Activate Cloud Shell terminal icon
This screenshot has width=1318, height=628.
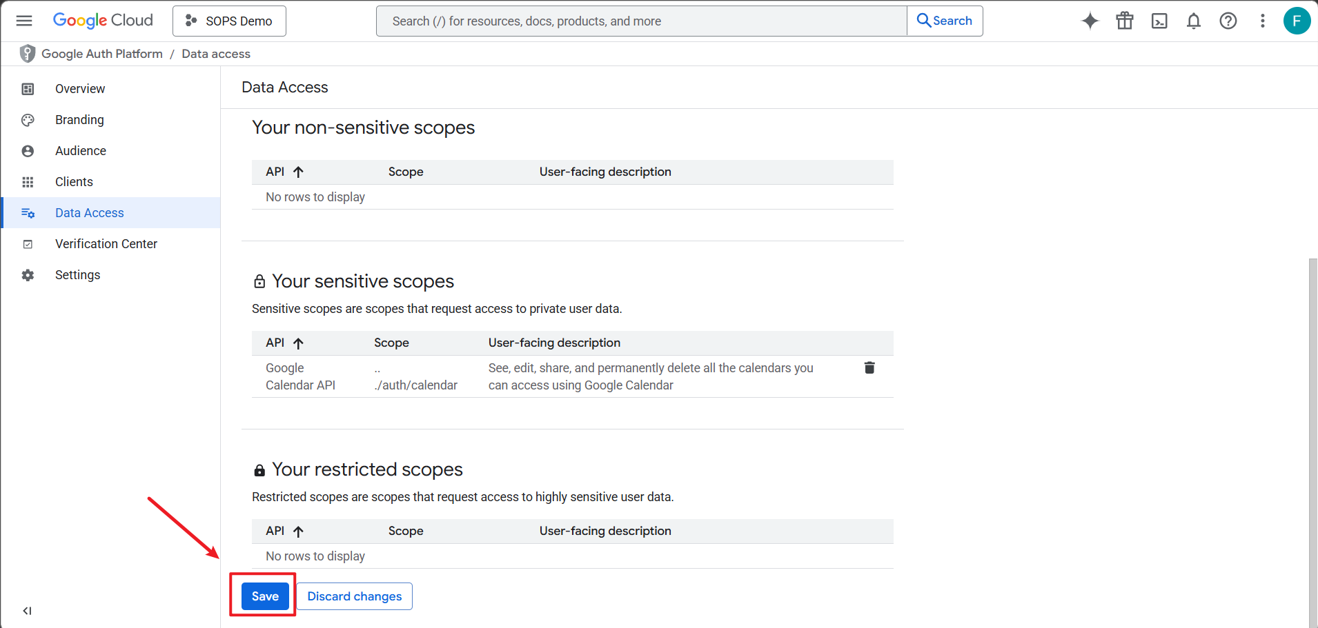click(x=1159, y=21)
